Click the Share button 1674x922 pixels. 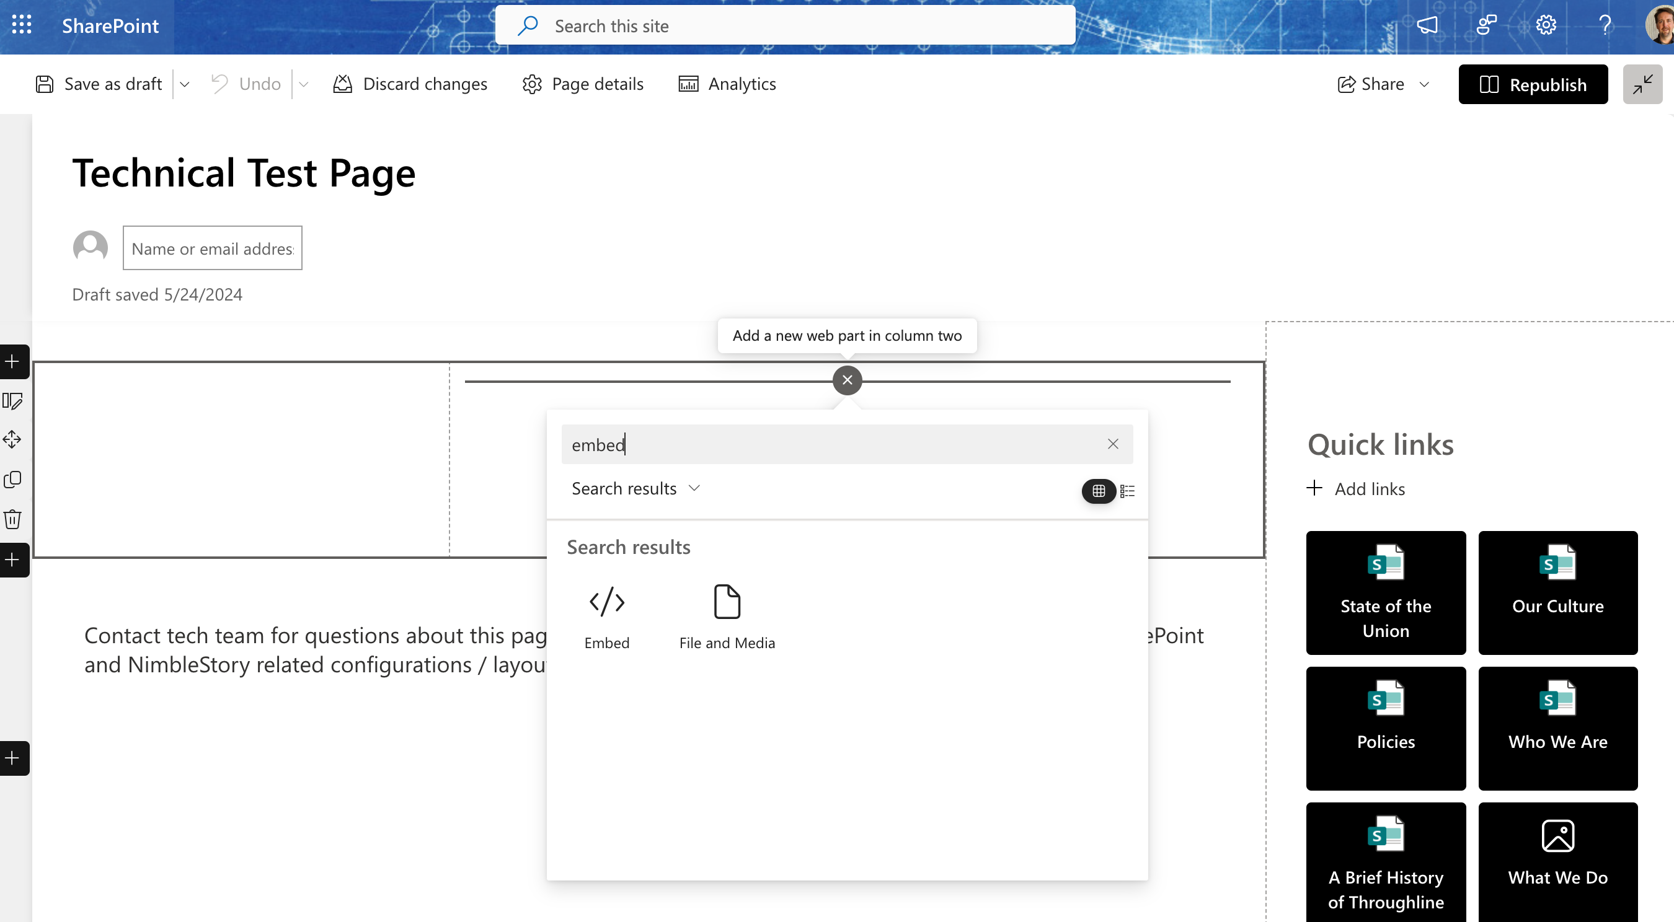[1371, 84]
